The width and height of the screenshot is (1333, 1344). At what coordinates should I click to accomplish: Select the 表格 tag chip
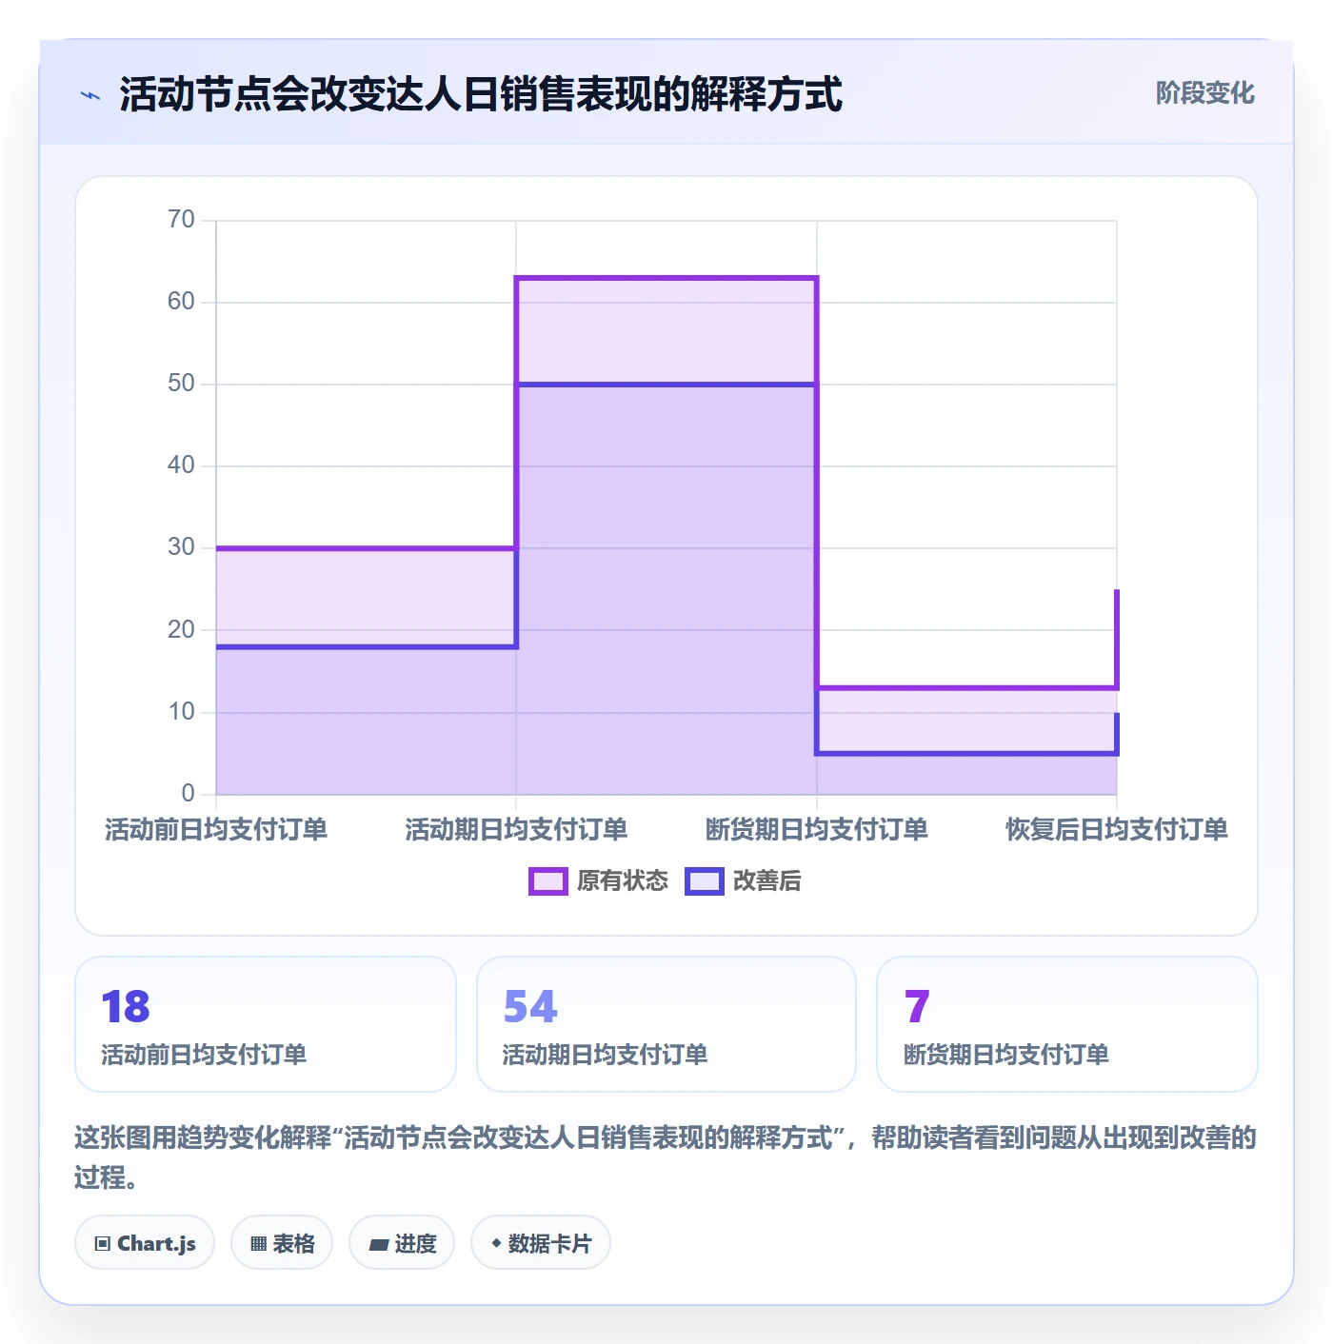(282, 1243)
